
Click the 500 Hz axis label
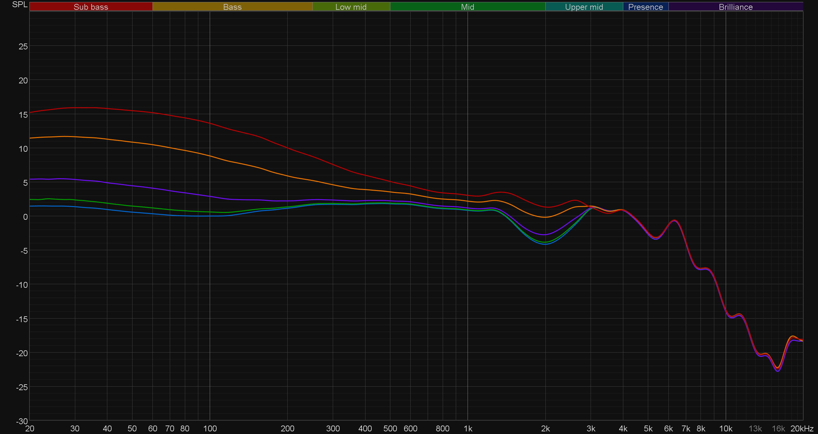click(390, 428)
